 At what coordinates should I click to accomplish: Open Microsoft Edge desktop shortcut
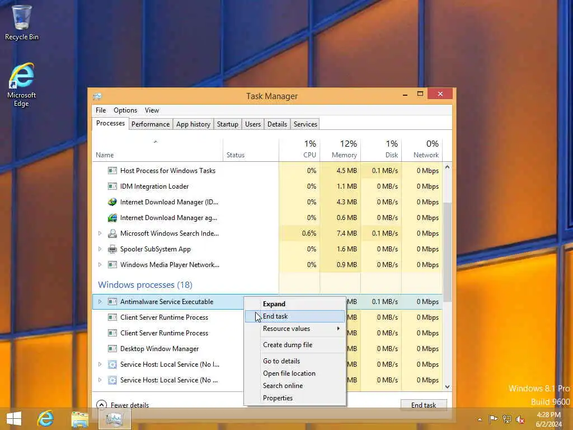click(22, 85)
